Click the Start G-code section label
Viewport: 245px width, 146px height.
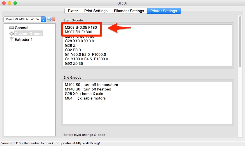[73, 20]
